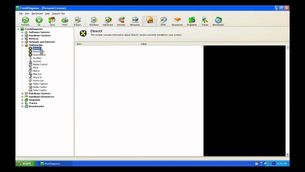Open the Report toolbar icon

[77, 21]
